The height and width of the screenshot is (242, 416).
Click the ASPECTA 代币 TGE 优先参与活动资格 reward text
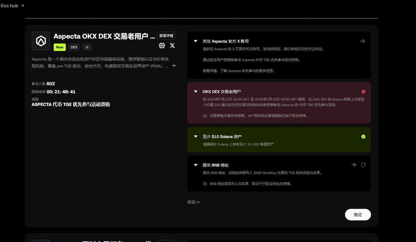[x=71, y=104]
